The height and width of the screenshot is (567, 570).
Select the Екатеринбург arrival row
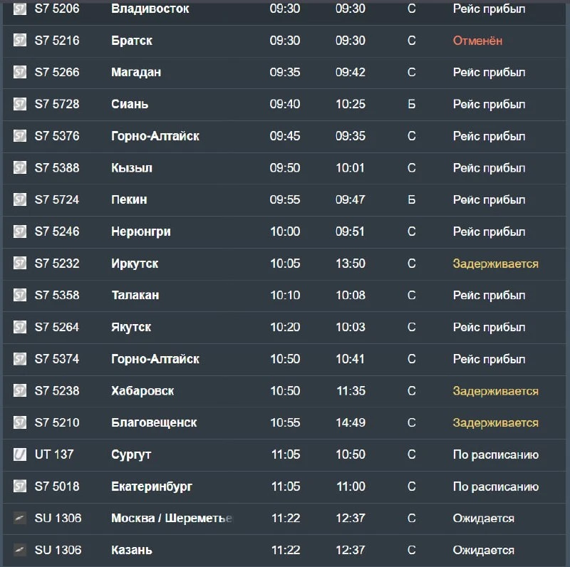pos(284,487)
